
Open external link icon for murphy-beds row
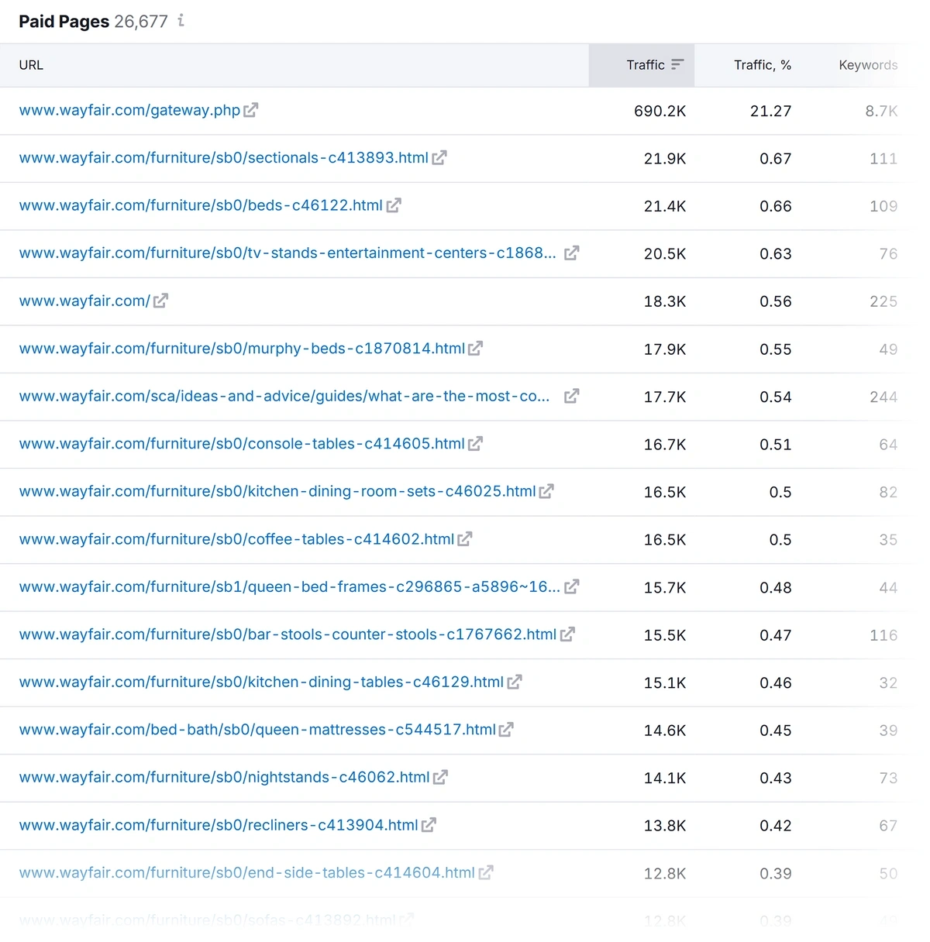(475, 349)
